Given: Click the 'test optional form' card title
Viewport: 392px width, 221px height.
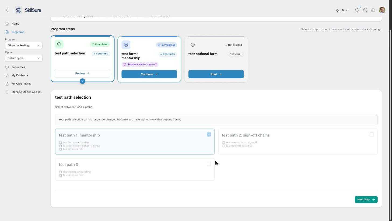Looking at the screenshot, I should [203, 54].
